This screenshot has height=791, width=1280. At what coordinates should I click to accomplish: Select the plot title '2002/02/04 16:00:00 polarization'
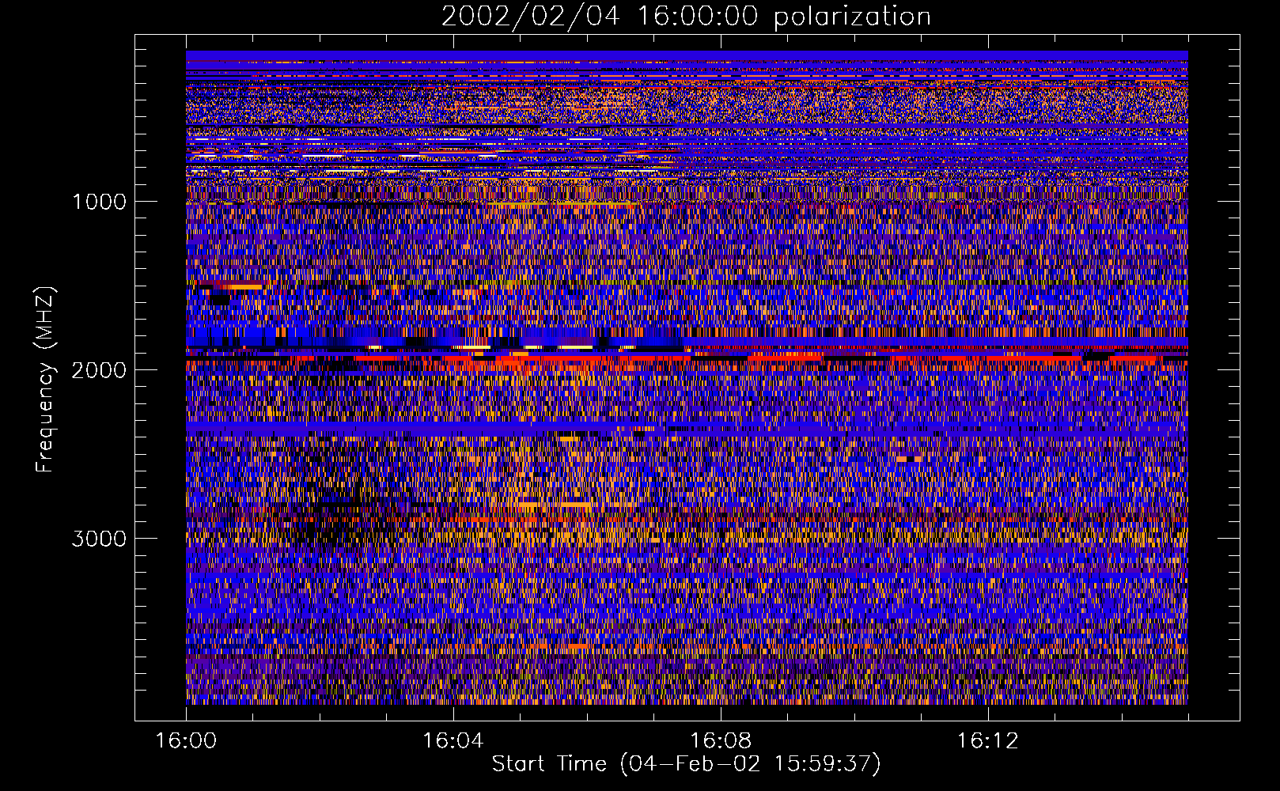[x=686, y=17]
